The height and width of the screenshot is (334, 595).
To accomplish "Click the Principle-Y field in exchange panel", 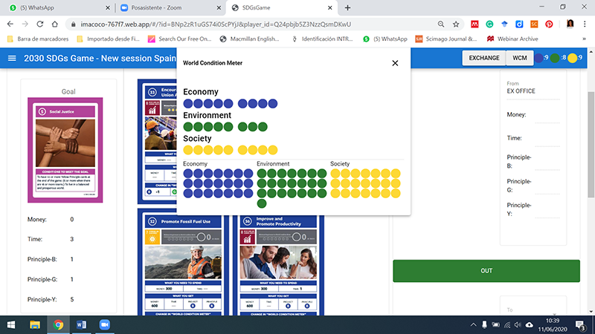I will [547, 213].
